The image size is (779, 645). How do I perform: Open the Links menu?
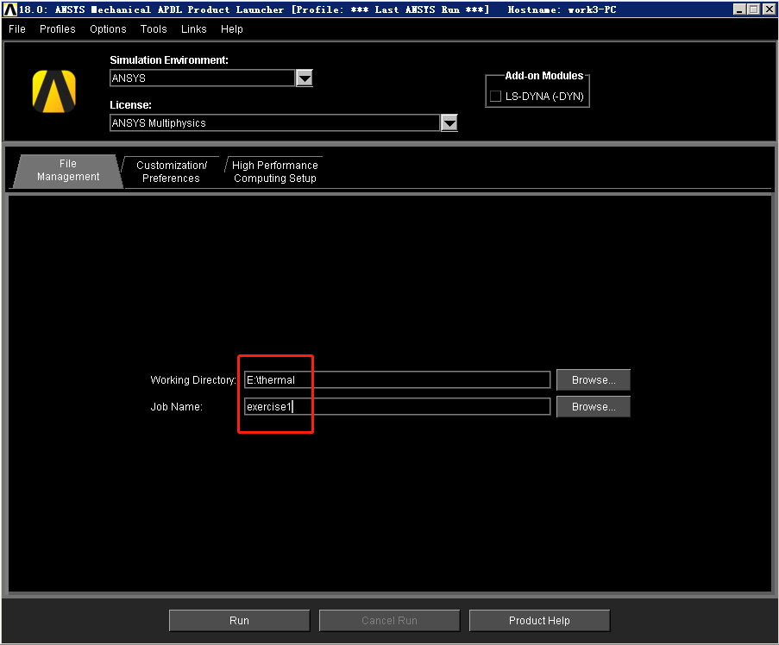194,29
